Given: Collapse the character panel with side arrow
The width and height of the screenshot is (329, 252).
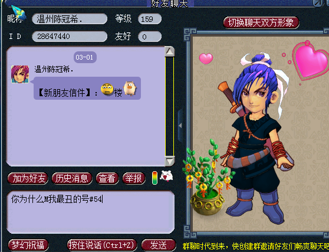Looking at the screenshot, I should (x=180, y=126).
